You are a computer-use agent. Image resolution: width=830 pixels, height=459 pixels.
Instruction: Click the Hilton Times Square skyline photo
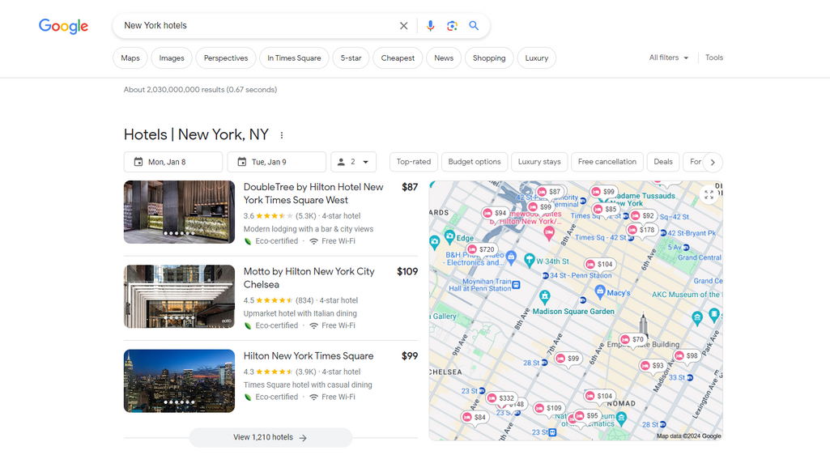179,380
